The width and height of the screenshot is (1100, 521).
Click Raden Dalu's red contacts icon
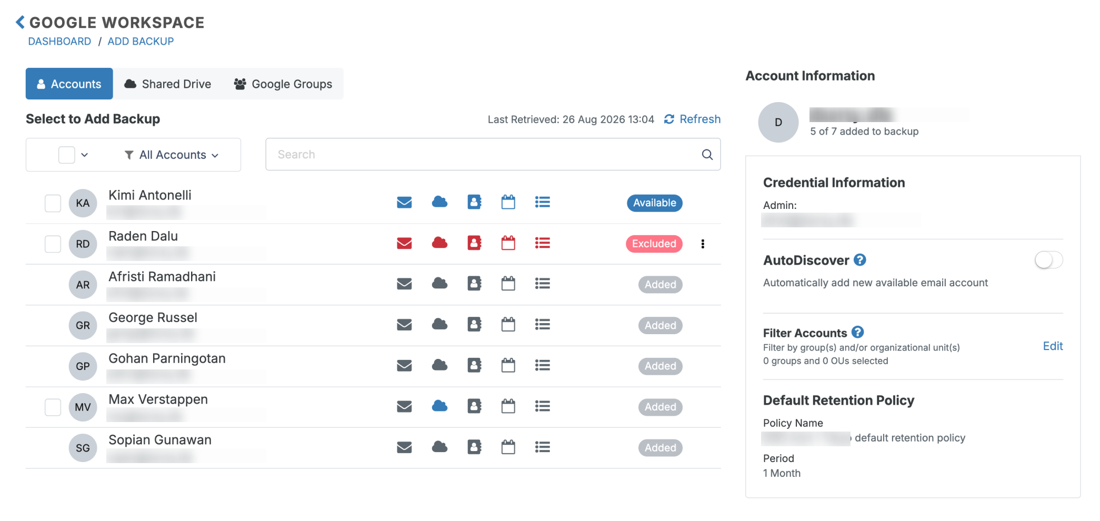[474, 243]
